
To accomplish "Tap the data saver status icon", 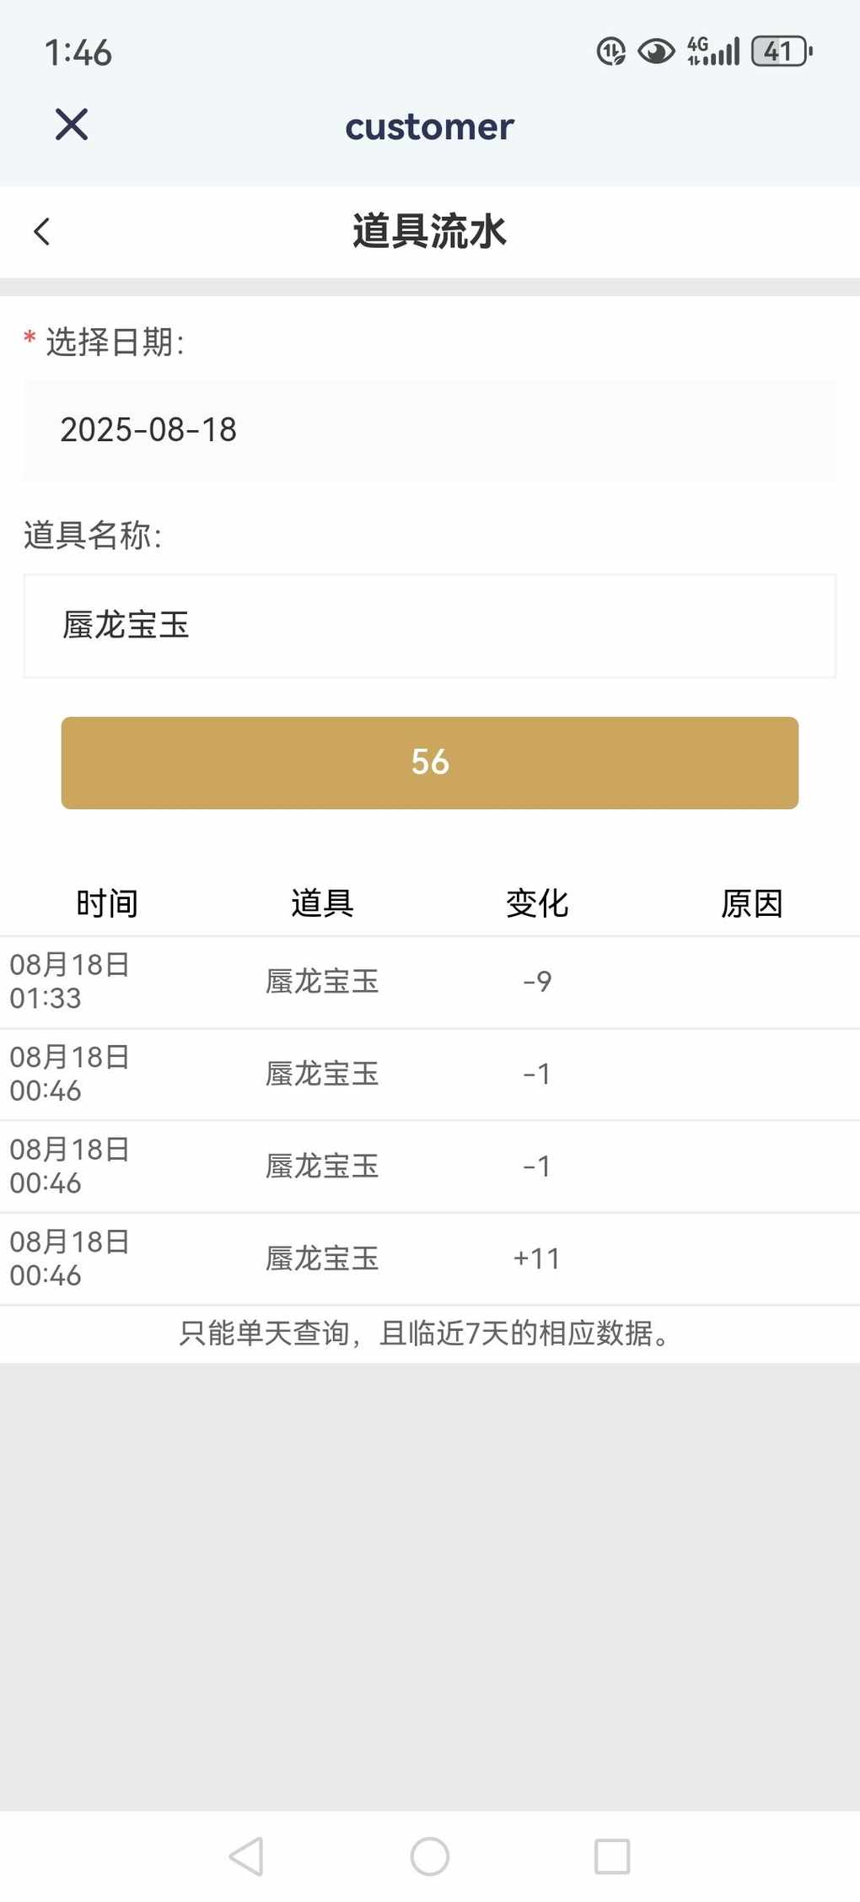I will (x=611, y=52).
